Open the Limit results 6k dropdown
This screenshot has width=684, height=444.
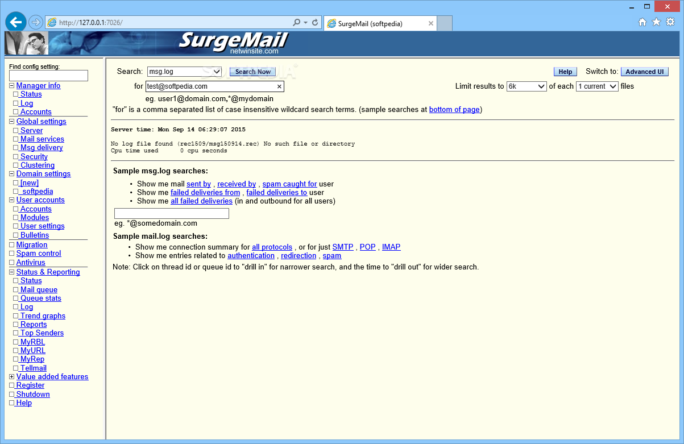coord(527,86)
